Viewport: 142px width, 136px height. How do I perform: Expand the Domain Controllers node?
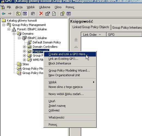pyautogui.click(x=24, y=47)
